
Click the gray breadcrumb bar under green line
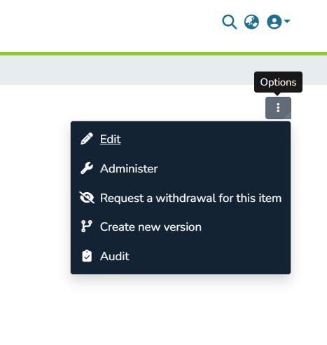[126, 70]
